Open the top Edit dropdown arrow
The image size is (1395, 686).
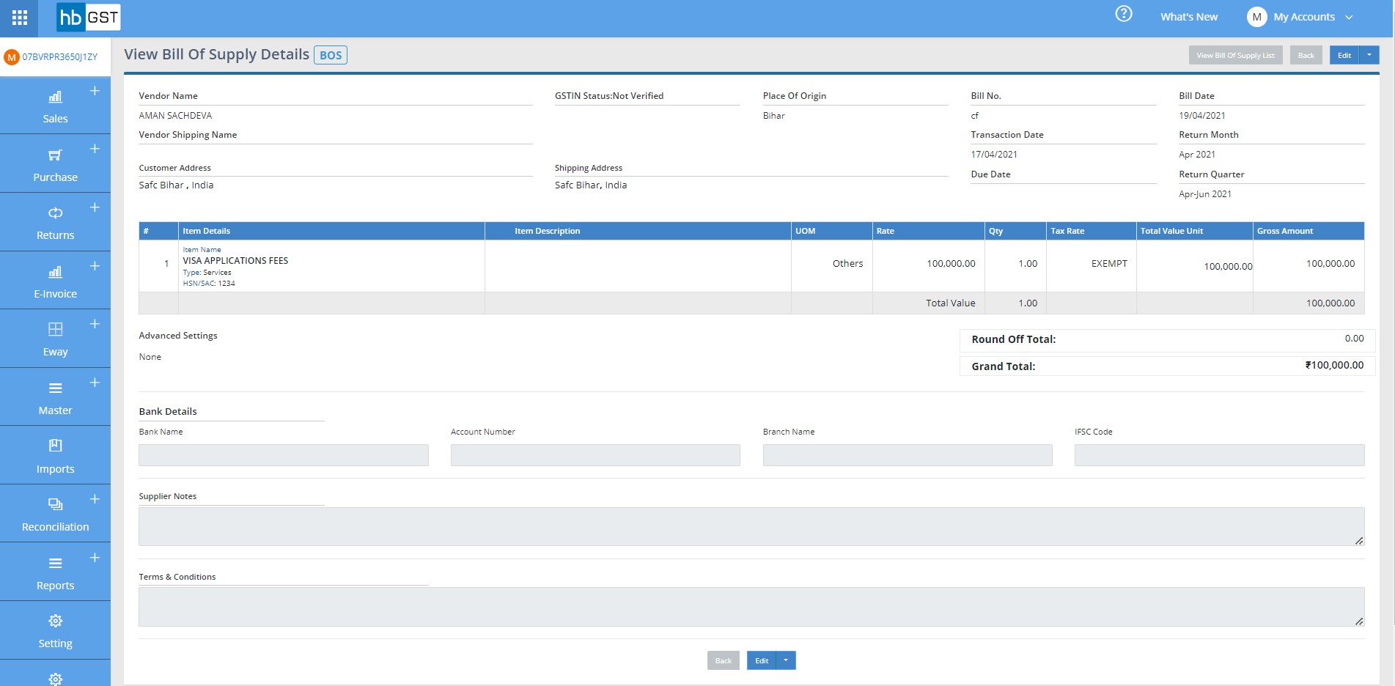point(1369,55)
